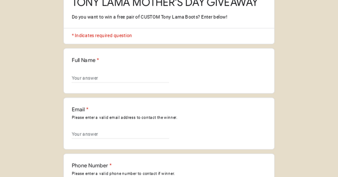Select the Email answer input
This screenshot has height=177, width=338.
point(120,134)
